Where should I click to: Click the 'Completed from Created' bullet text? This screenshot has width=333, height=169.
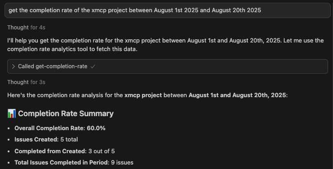tap(51, 151)
